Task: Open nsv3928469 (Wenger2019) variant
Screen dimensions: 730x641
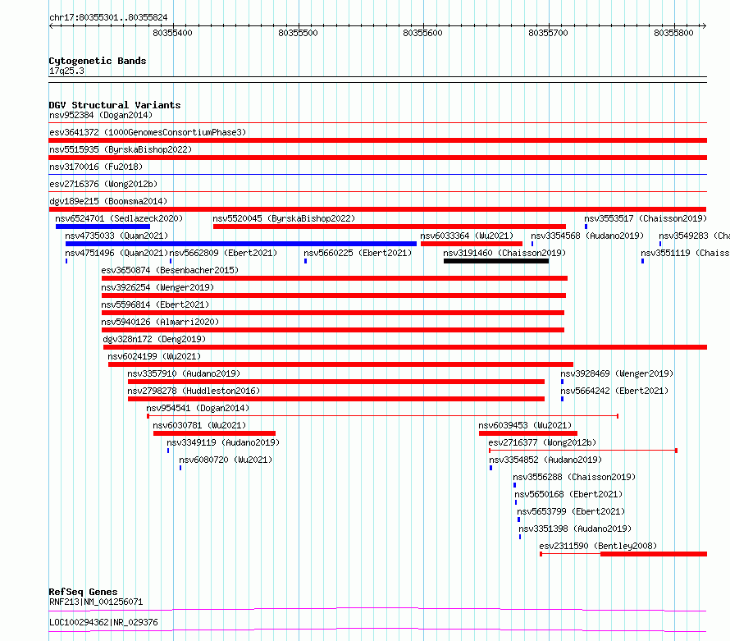Action: (617, 373)
